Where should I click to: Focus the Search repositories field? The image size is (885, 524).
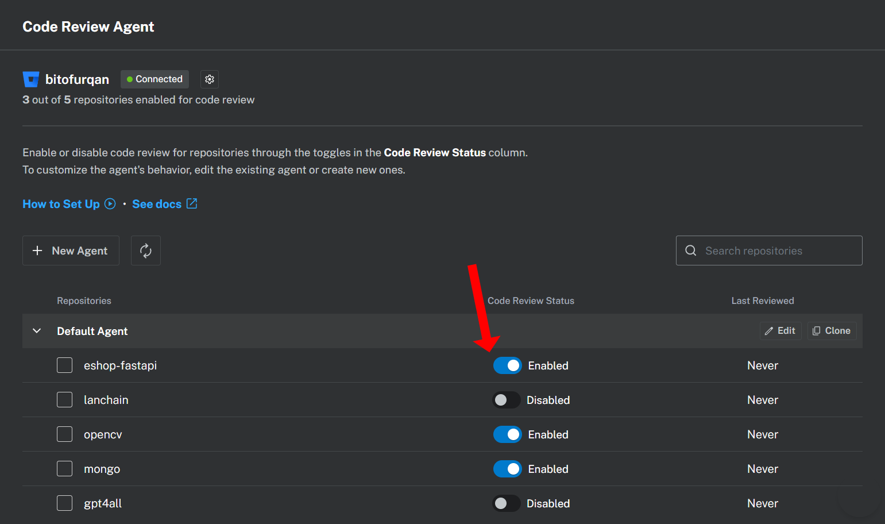pos(778,251)
